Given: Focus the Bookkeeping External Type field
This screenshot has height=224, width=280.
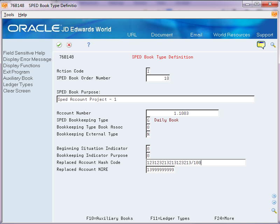Looking at the screenshot, I should point(148,134).
